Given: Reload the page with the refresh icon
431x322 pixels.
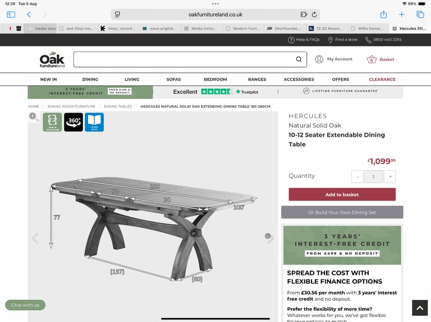Looking at the screenshot, I should coord(314,15).
